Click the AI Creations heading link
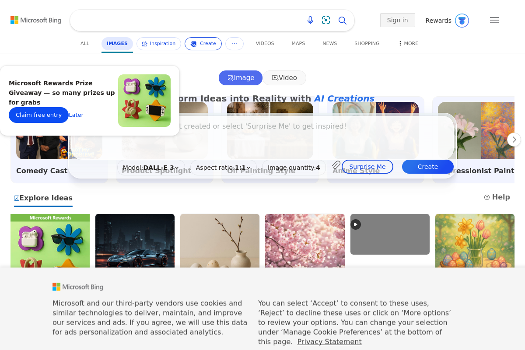 click(x=344, y=99)
